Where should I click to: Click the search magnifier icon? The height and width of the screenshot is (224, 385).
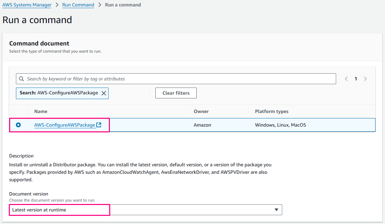tap(21, 79)
